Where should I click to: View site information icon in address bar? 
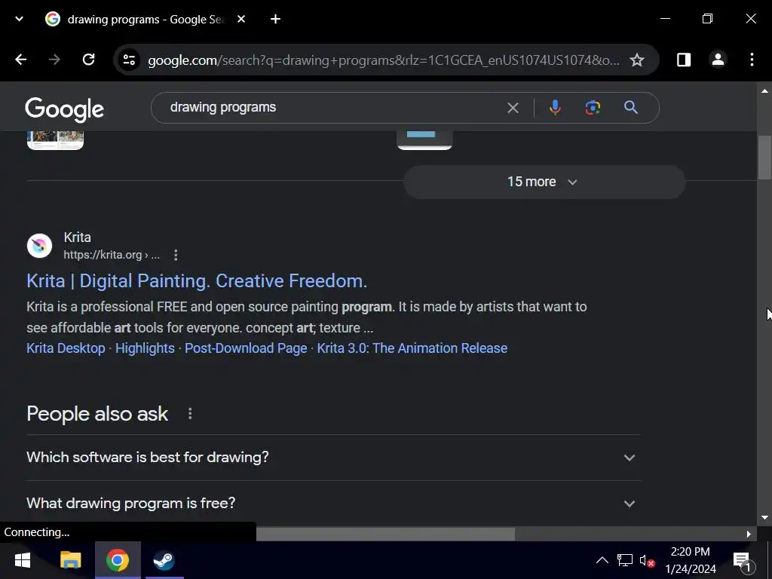[x=130, y=60]
